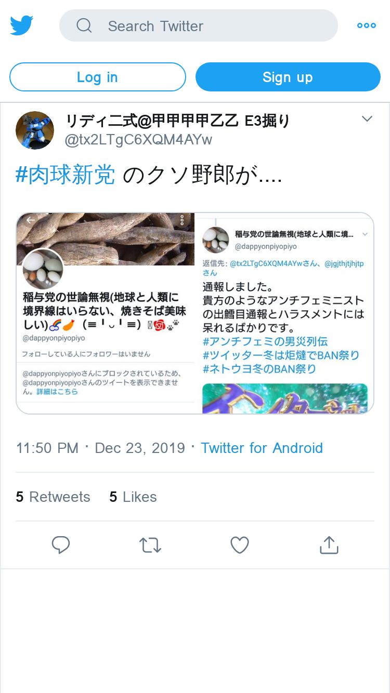This screenshot has width=390, height=693.
Task: Click the search magnifier icon
Action: click(84, 25)
